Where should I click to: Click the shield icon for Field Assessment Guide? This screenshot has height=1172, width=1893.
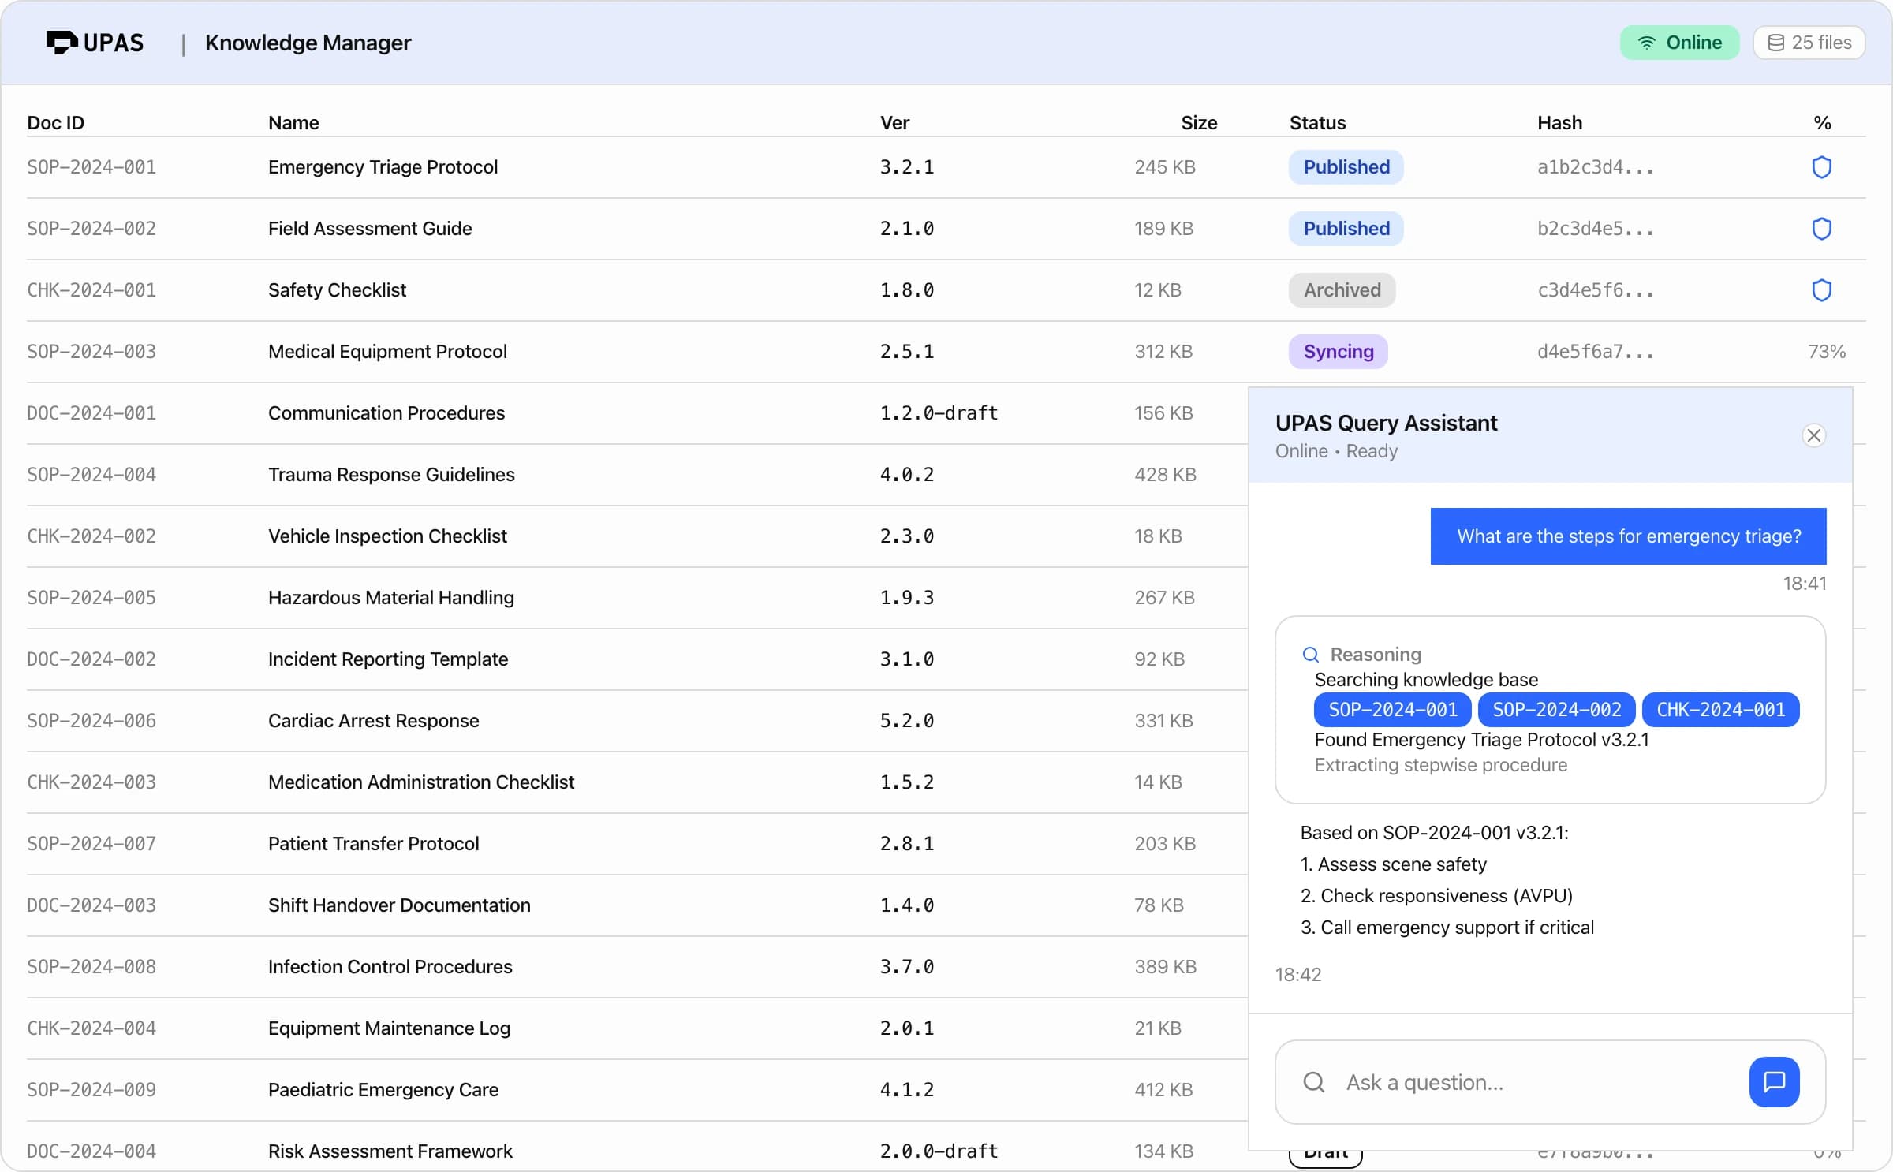point(1821,229)
